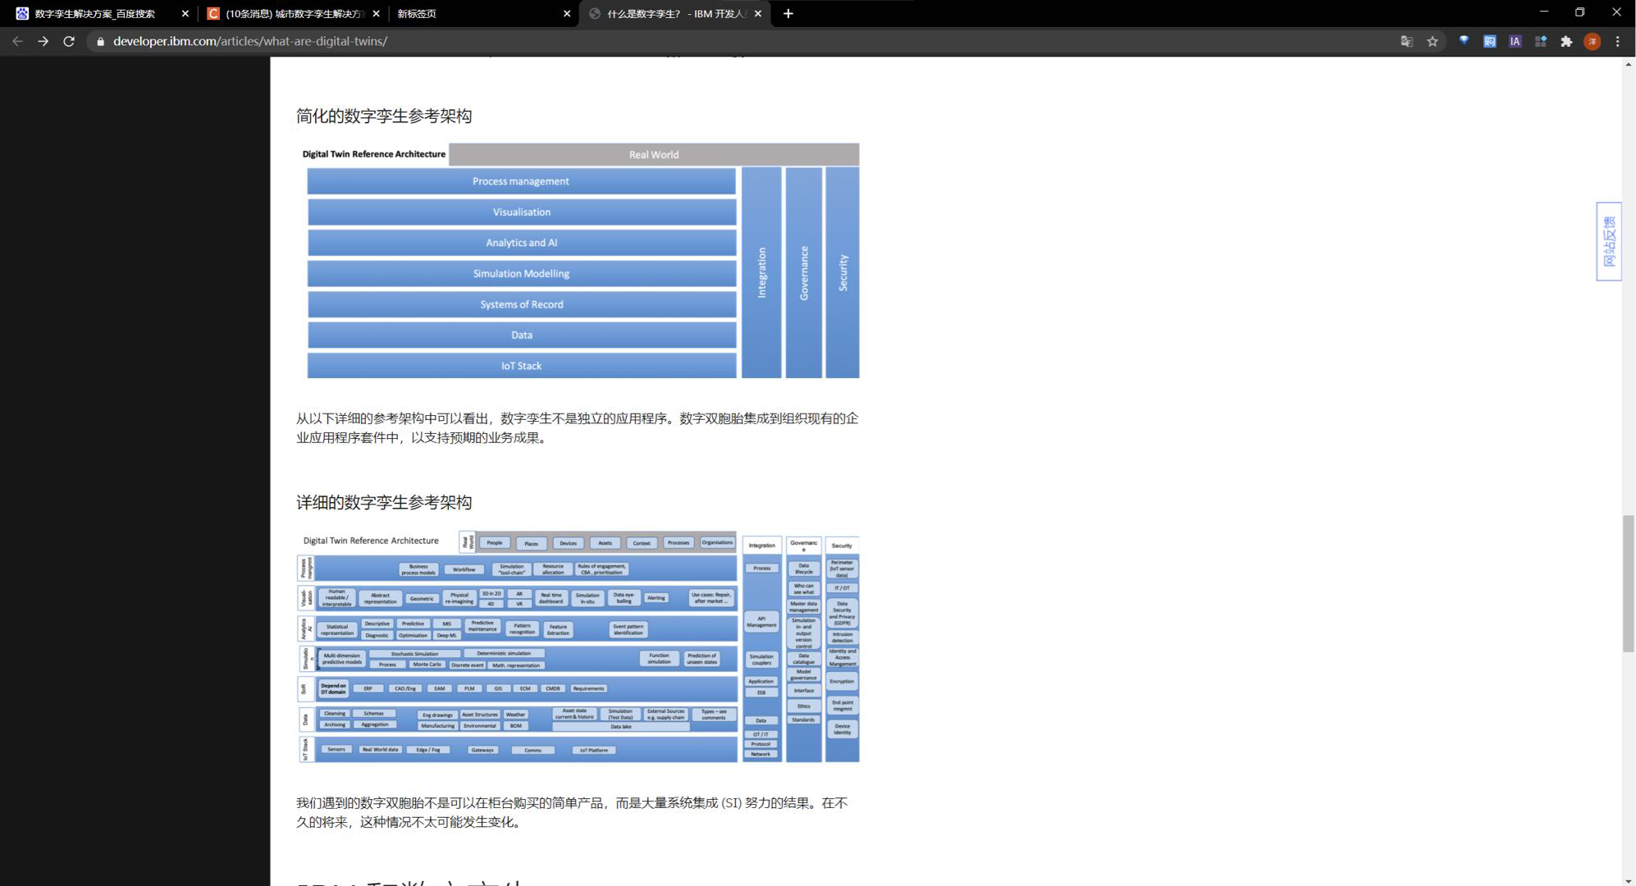Click the orange profile avatar

(x=1592, y=41)
